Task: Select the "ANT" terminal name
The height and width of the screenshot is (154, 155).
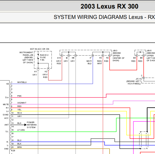Action: coord(6,125)
